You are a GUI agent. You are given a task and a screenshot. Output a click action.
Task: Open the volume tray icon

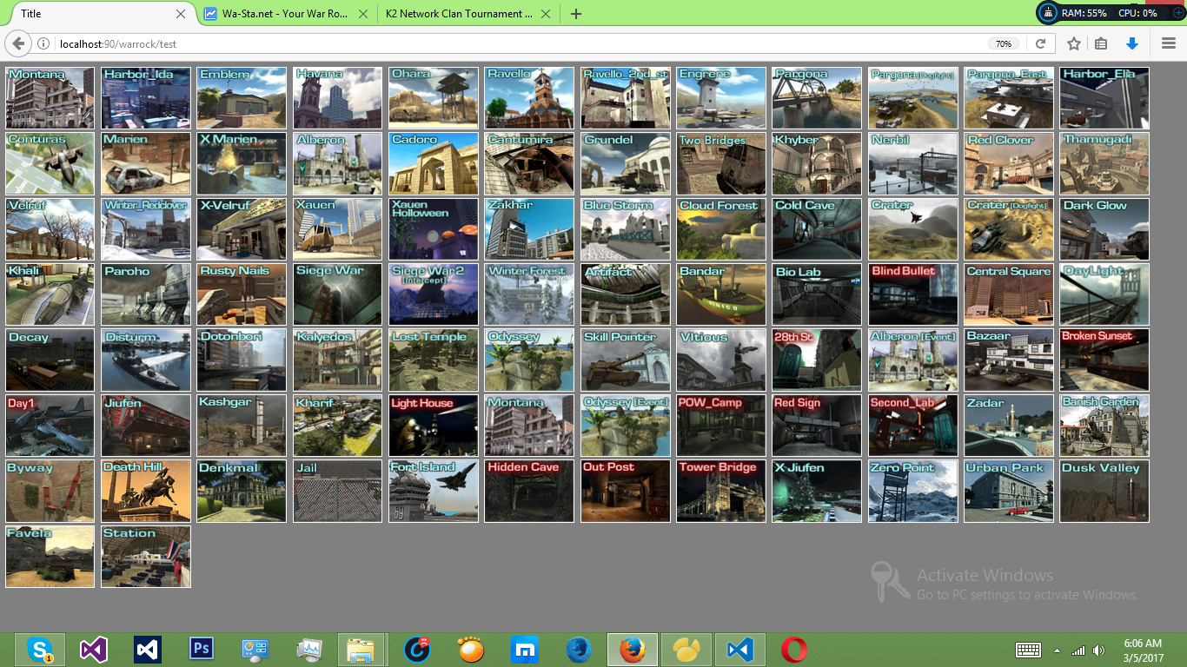(1099, 650)
